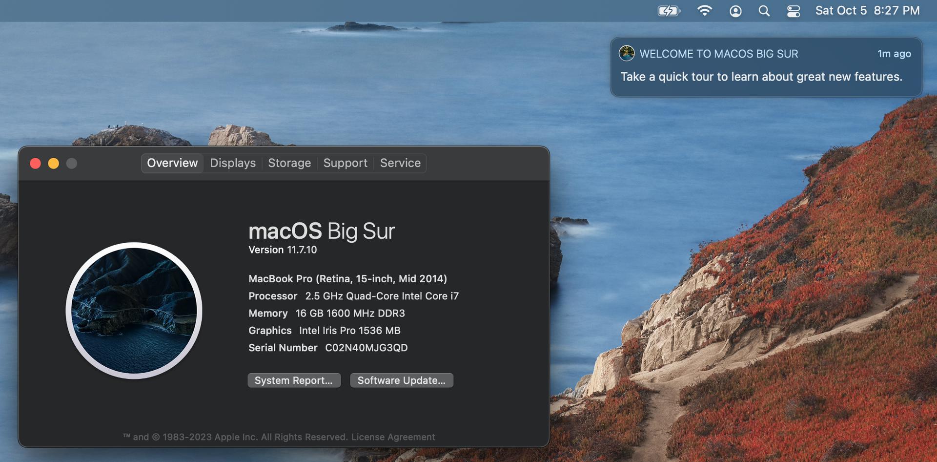
Task: Click the macOS Big Sur heading
Action: click(322, 231)
